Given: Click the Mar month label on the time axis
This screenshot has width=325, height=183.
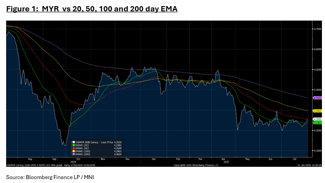Looking at the screenshot, I should [200, 159].
